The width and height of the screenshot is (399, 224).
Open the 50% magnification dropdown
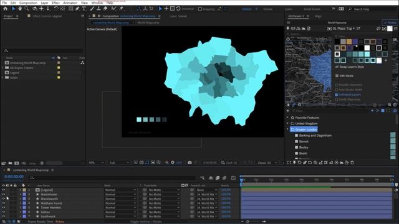pyautogui.click(x=96, y=162)
